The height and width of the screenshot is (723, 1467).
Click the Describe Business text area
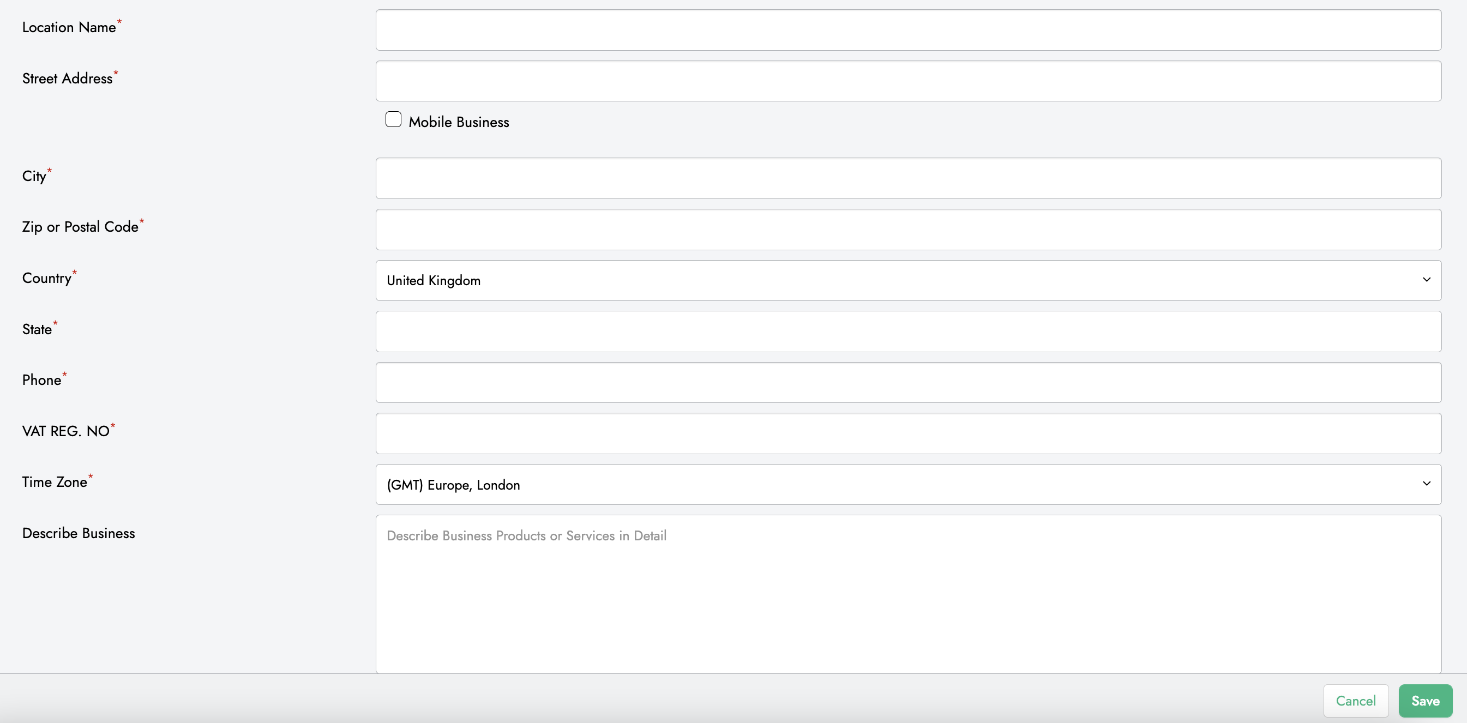(x=908, y=594)
